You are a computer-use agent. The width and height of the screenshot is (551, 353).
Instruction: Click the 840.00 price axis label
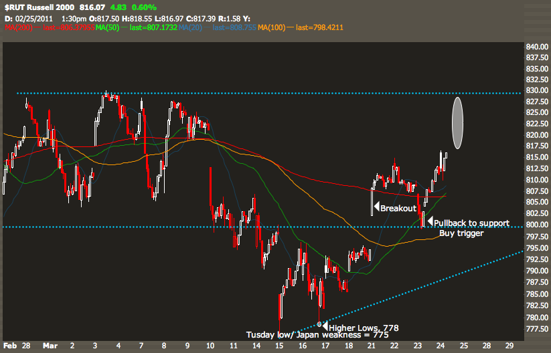pos(537,47)
